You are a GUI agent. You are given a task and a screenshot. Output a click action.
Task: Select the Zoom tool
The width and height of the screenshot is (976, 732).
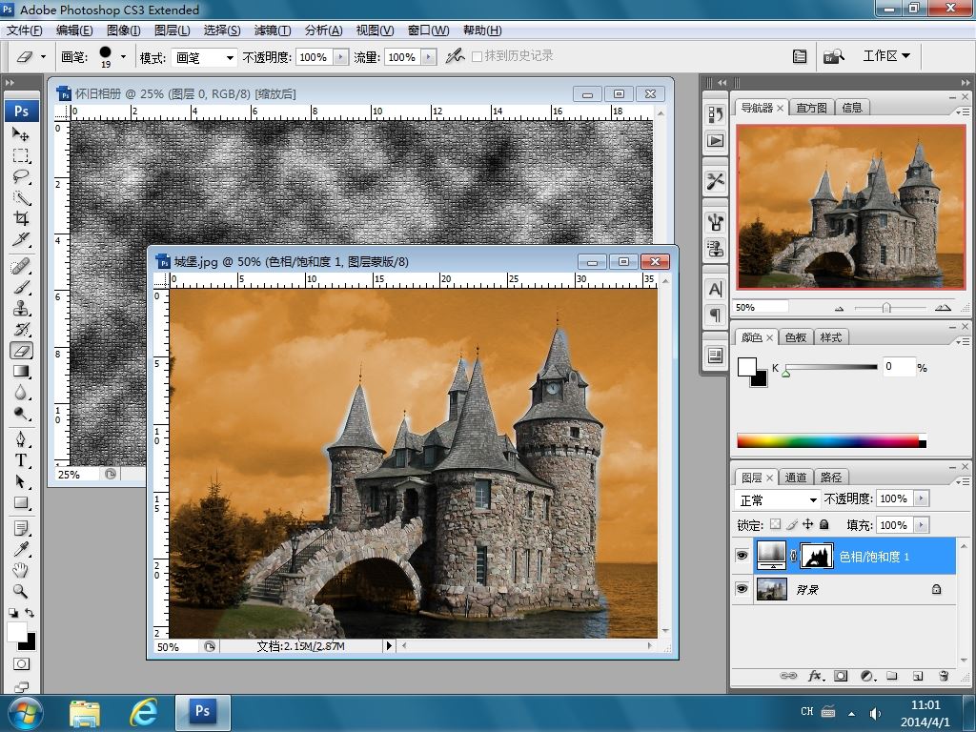point(21,591)
